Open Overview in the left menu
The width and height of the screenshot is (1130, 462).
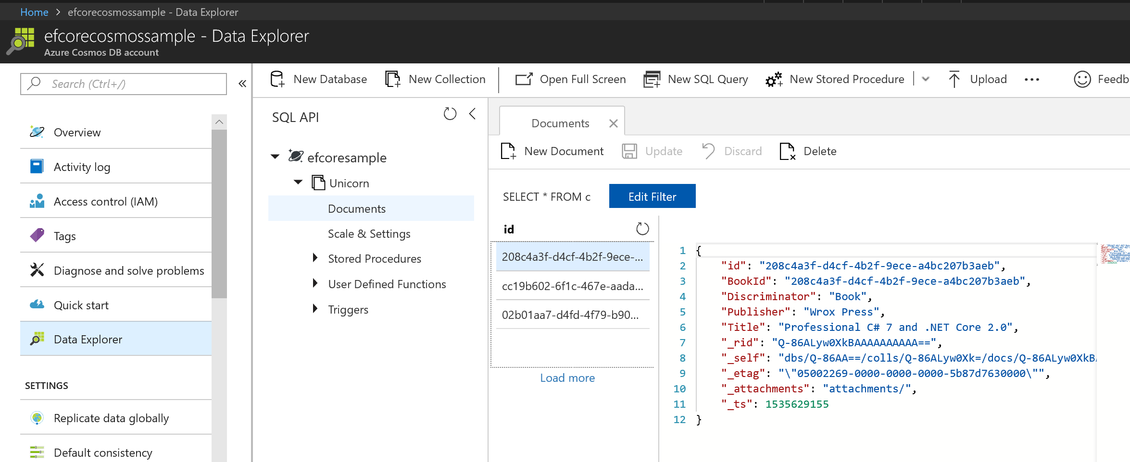(116, 132)
